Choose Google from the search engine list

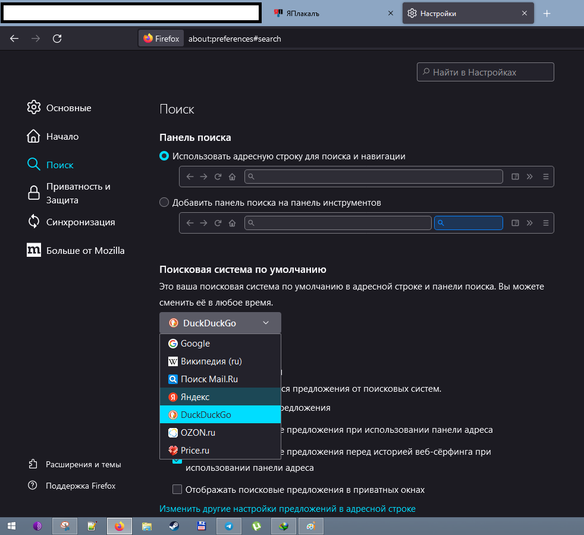[220, 343]
